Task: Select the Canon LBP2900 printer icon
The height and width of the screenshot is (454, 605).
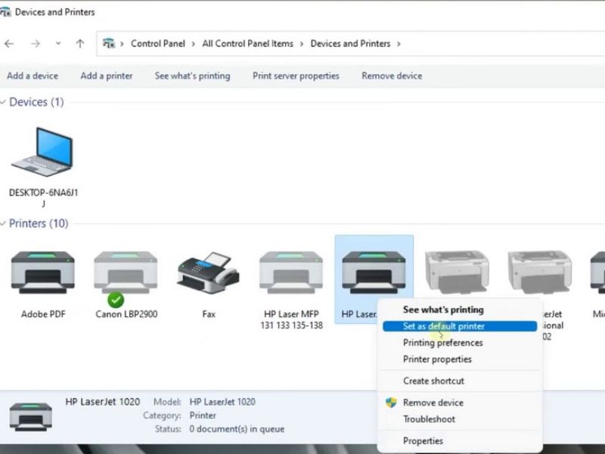Action: point(126,273)
